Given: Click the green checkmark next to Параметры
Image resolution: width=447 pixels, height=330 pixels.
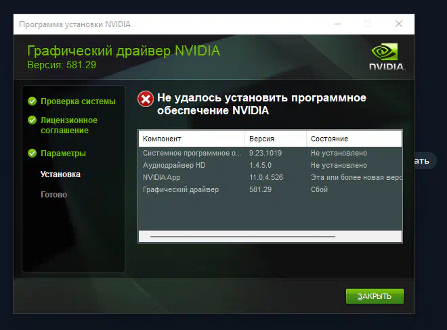Looking at the screenshot, I should pos(32,154).
